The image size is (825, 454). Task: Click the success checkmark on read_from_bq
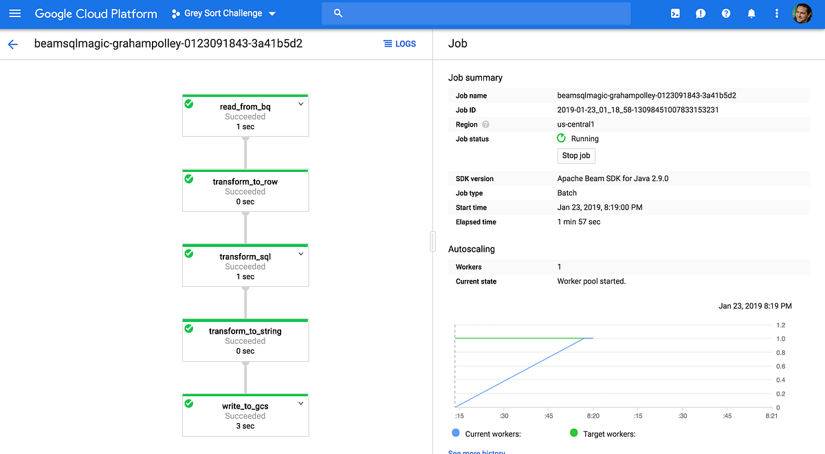point(190,105)
